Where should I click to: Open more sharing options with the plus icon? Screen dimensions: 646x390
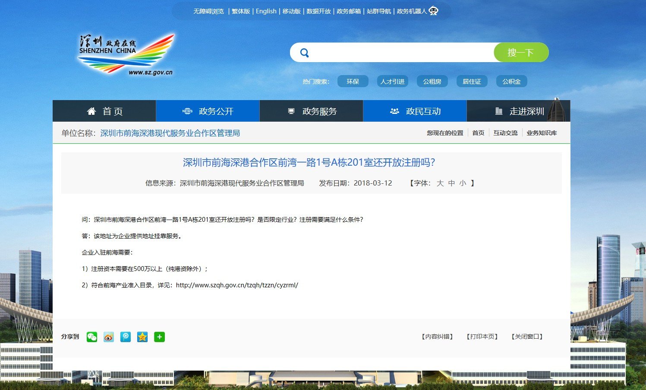click(x=159, y=337)
